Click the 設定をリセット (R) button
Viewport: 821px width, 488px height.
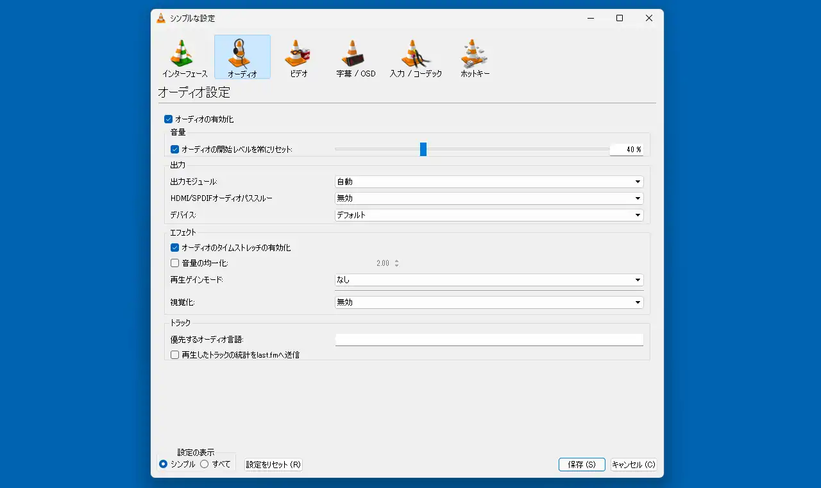273,464
